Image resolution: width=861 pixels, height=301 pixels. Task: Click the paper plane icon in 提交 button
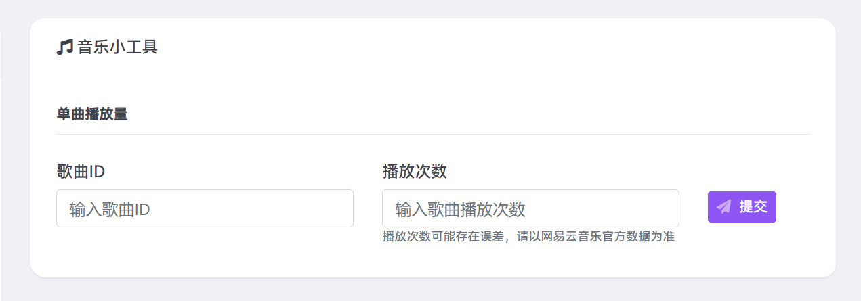(x=724, y=206)
